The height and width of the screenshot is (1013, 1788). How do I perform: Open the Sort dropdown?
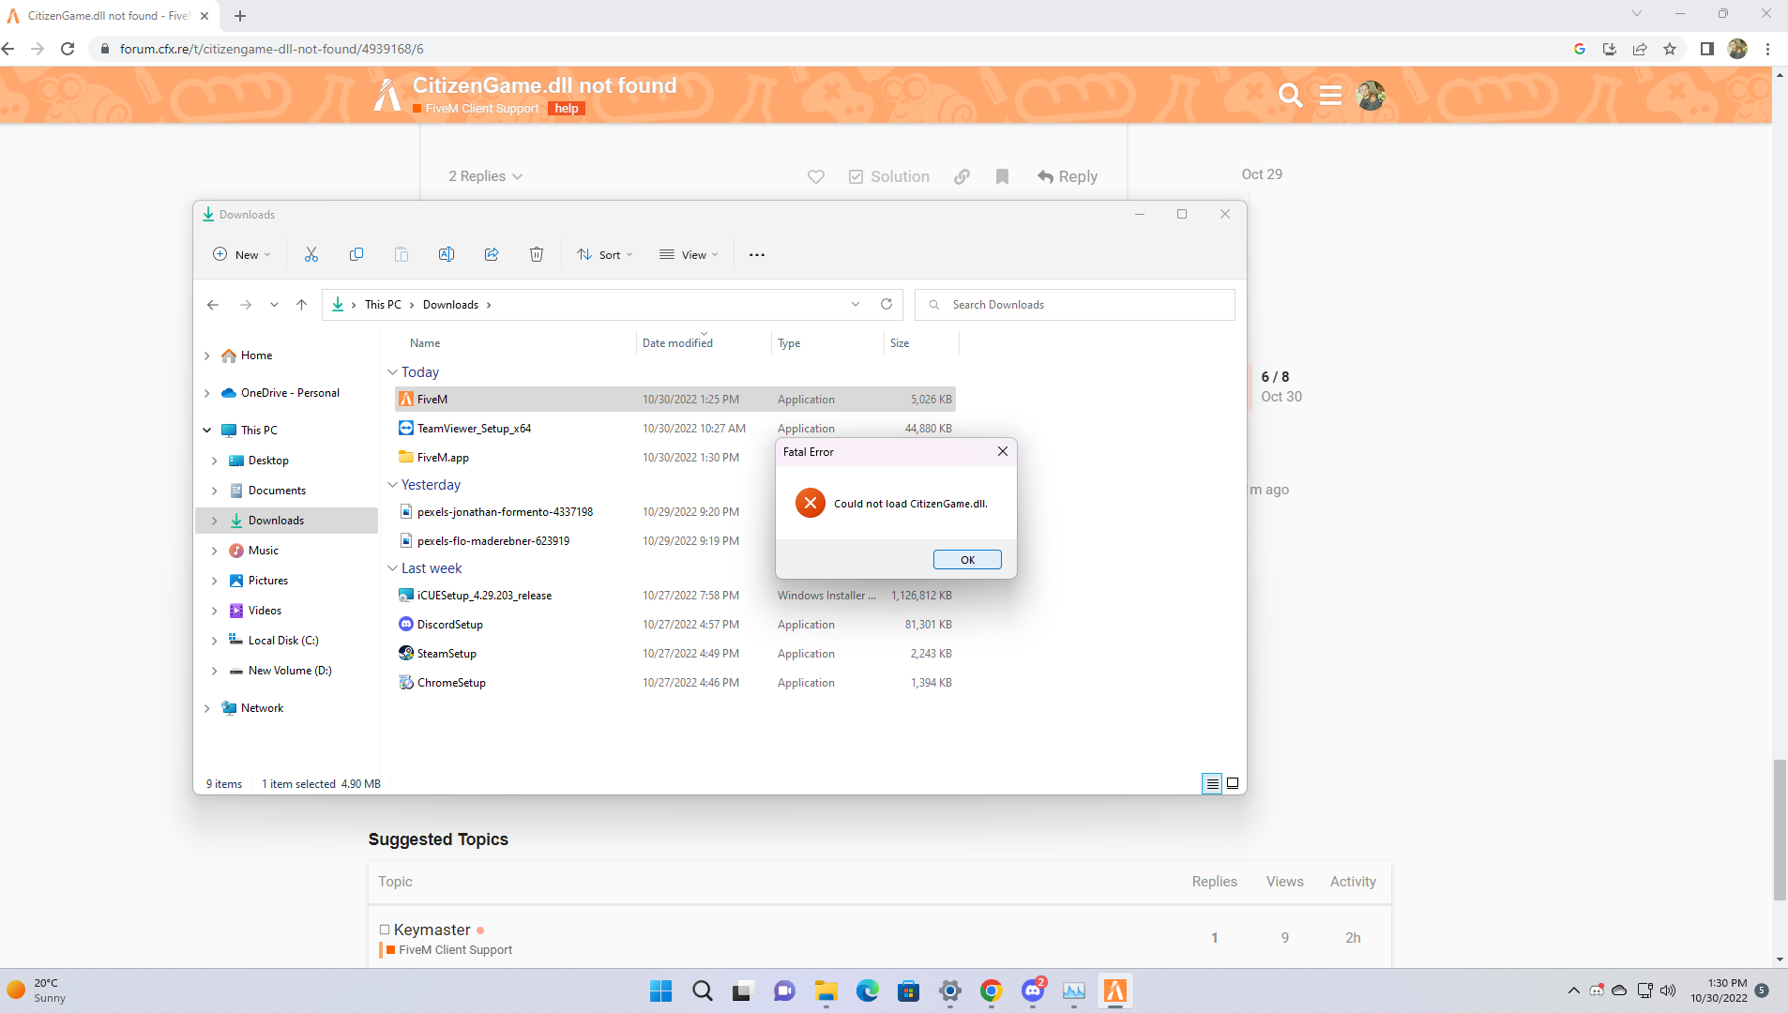605,254
